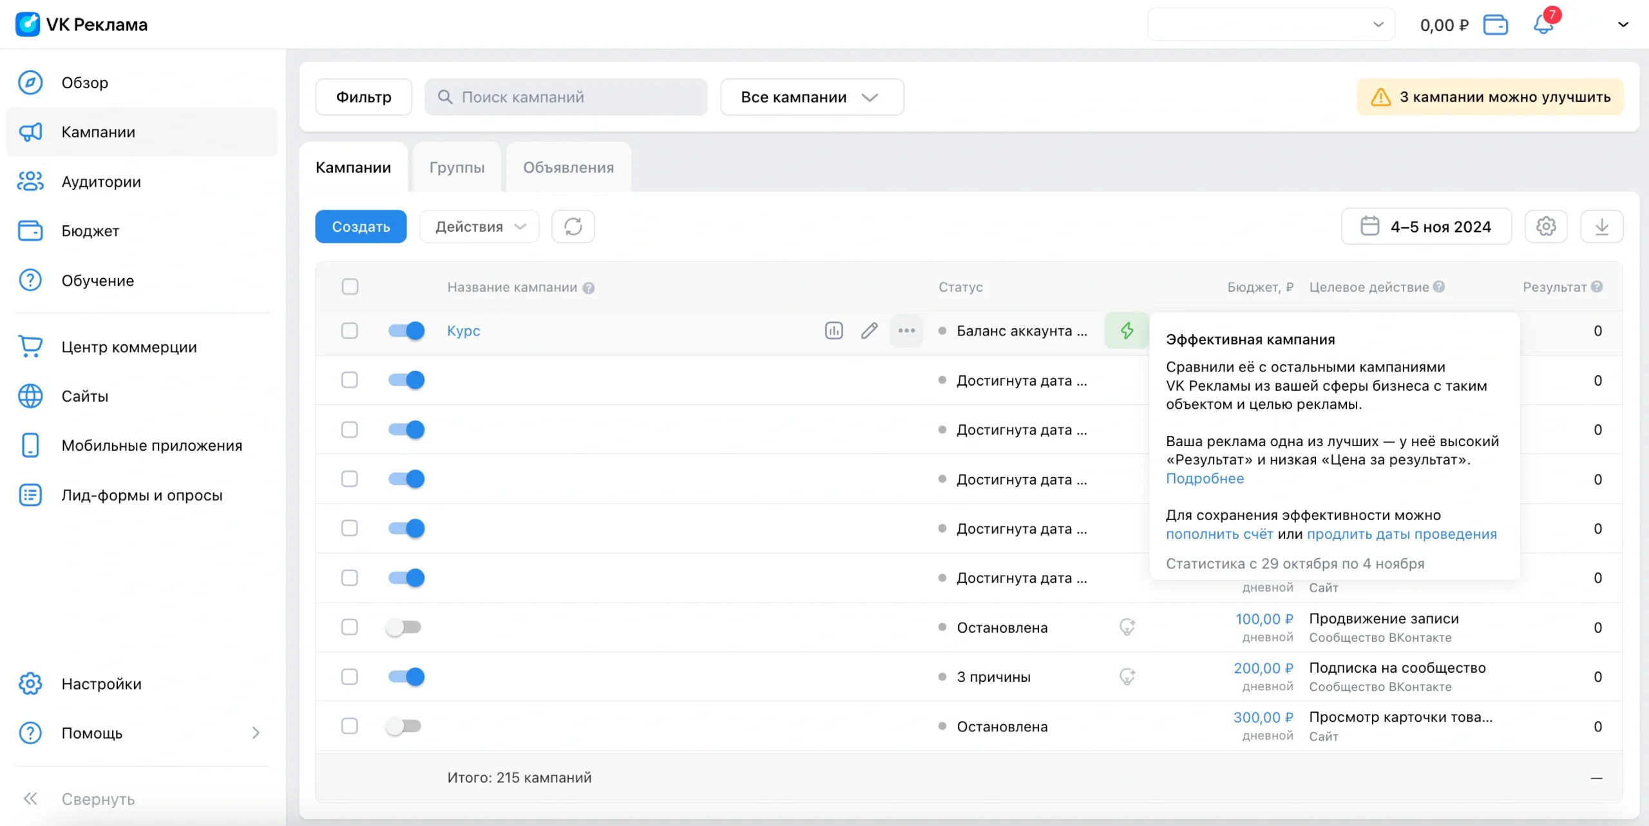This screenshot has height=826, width=1649.
Task: Open table column settings gear icon
Action: 1546,227
